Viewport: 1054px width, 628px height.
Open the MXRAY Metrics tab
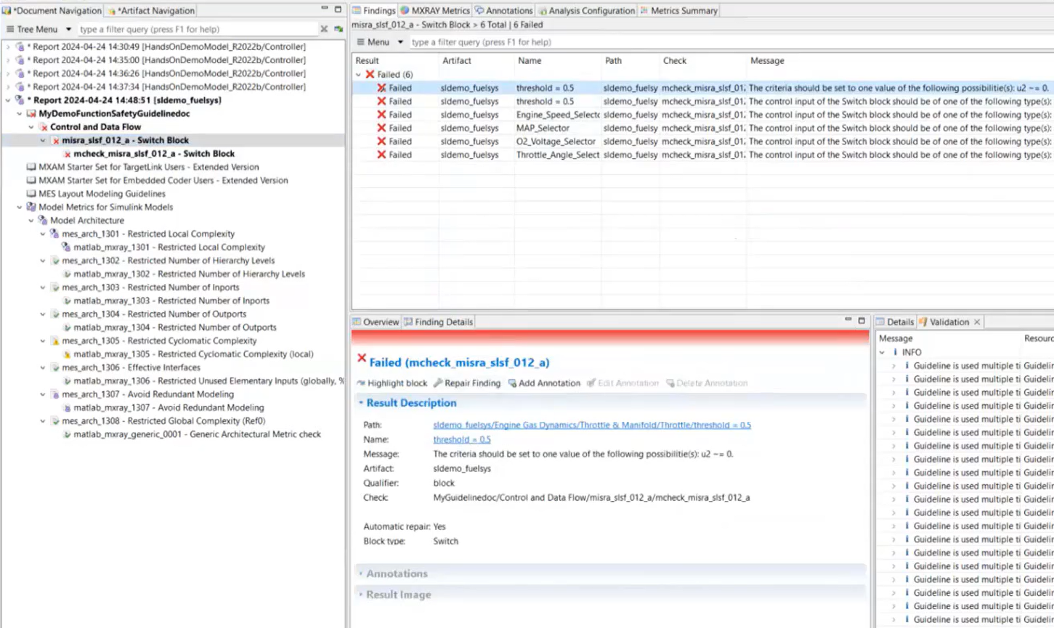[434, 10]
